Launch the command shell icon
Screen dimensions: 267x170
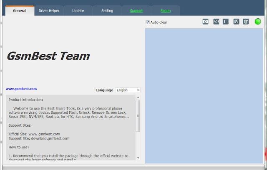click(226, 22)
